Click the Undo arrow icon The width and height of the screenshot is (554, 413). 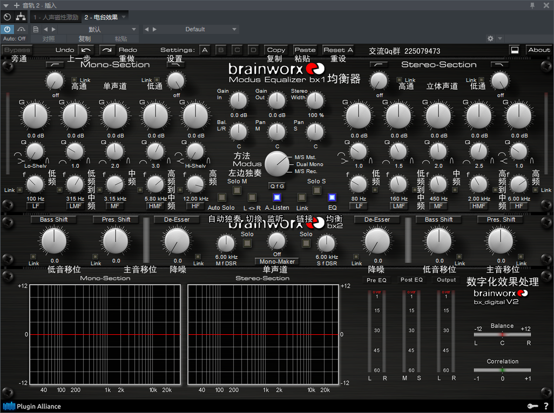86,50
